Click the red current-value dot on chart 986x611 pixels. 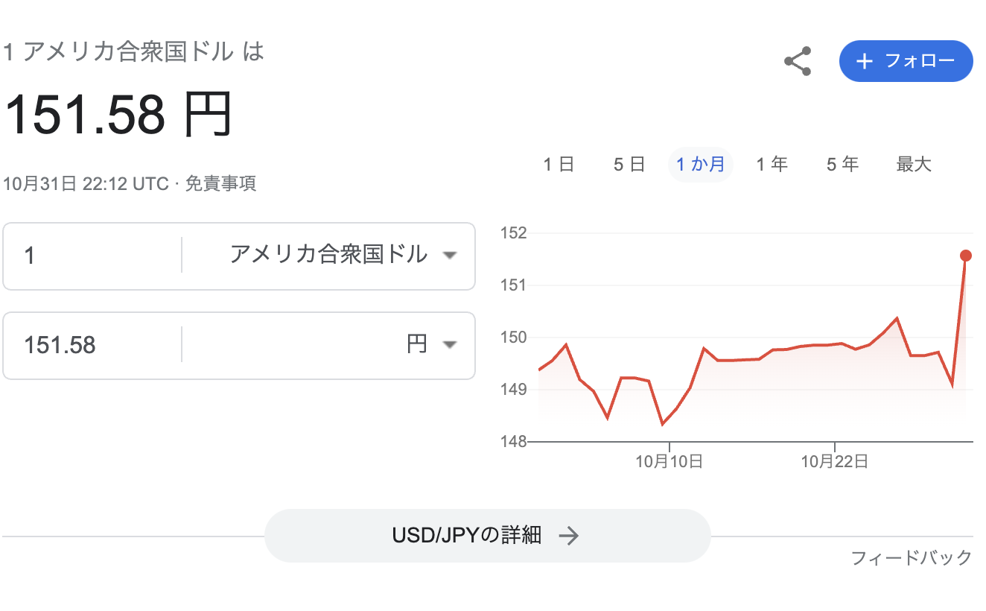(x=966, y=256)
